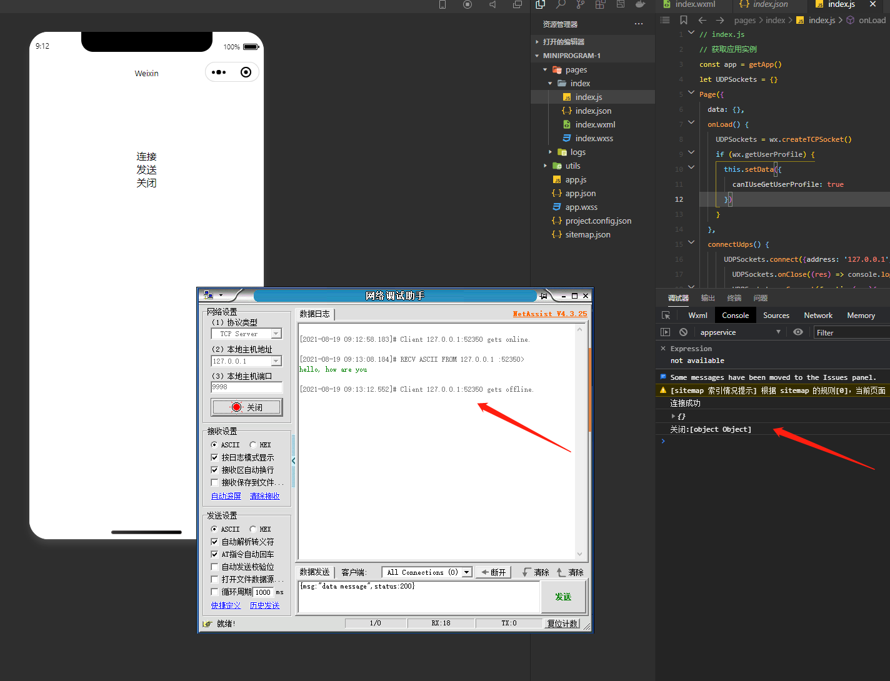890x681 pixels.
Task: Click the bookmark icon in editor breadcrumb bar
Action: point(684,20)
